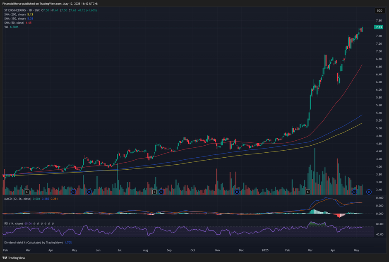Select the RSI (14, close) legend
This screenshot has width=389, height=262.
click(x=13, y=223)
